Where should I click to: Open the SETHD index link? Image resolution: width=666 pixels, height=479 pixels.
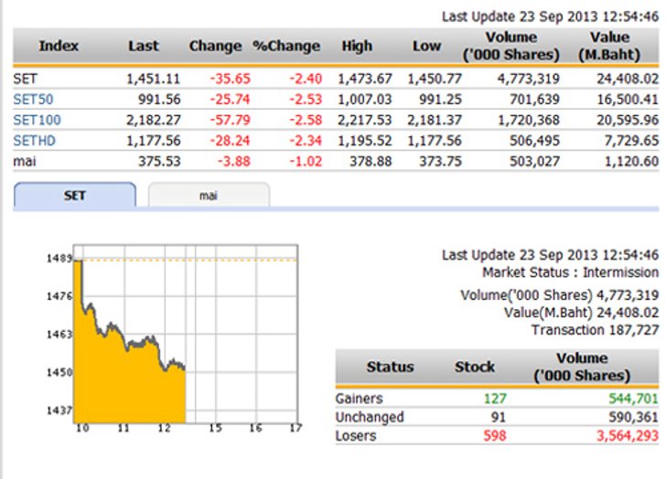tap(35, 141)
